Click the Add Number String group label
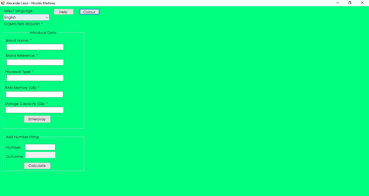This screenshot has width=369, height=196. [22, 137]
